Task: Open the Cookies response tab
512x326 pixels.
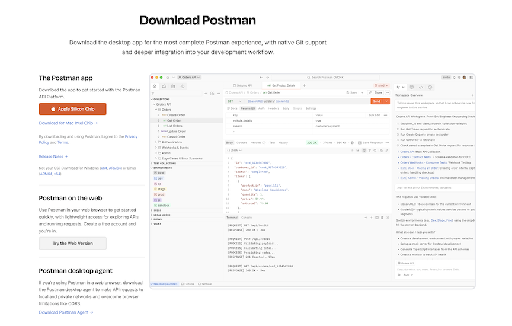Action: coord(242,143)
